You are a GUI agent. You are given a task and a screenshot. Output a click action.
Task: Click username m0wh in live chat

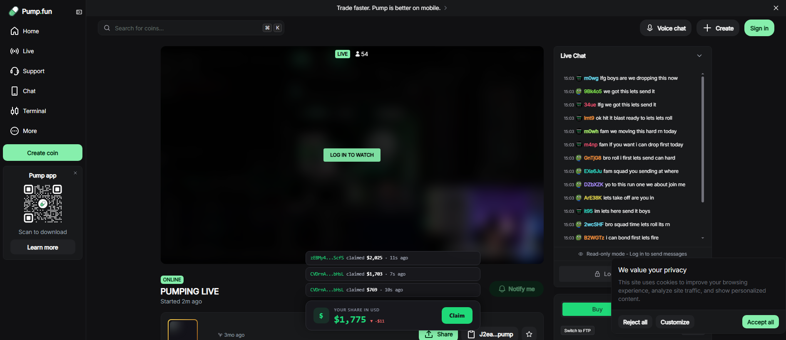(x=591, y=131)
